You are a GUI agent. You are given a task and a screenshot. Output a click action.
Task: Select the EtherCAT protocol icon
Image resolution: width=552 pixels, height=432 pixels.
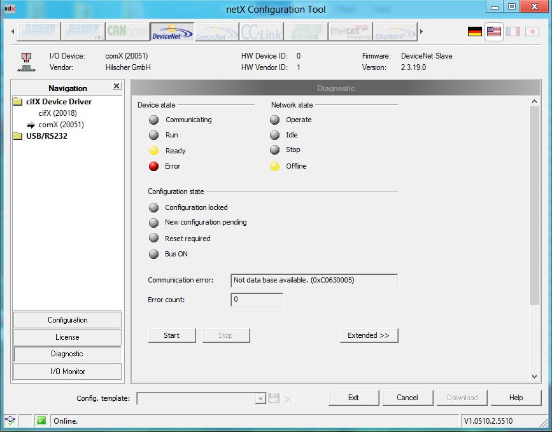click(350, 32)
